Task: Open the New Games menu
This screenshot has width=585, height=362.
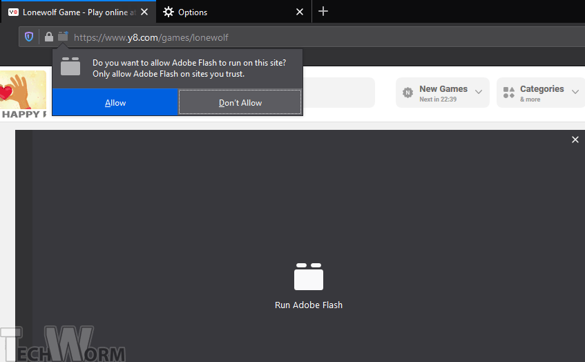Action: tap(443, 93)
